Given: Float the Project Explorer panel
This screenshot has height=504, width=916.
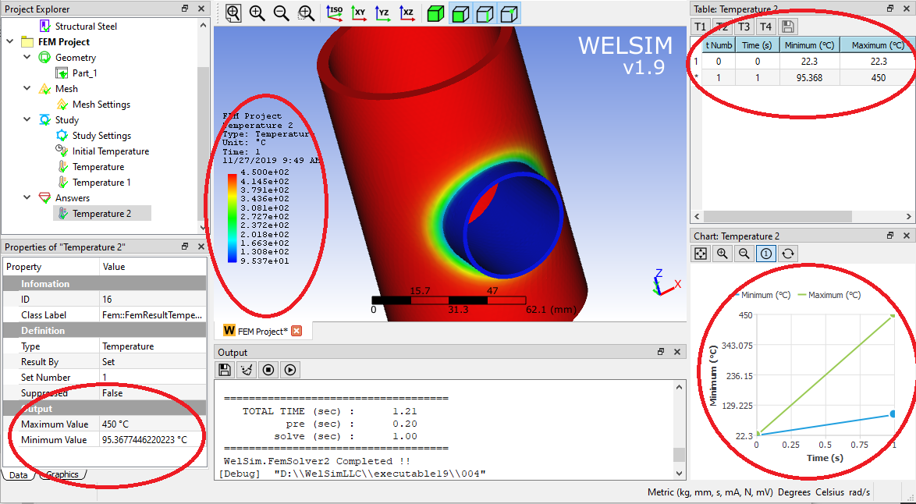Looking at the screenshot, I should click(x=185, y=8).
